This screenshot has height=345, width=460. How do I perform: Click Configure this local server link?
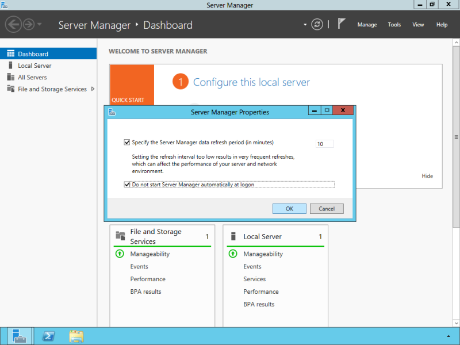251,82
